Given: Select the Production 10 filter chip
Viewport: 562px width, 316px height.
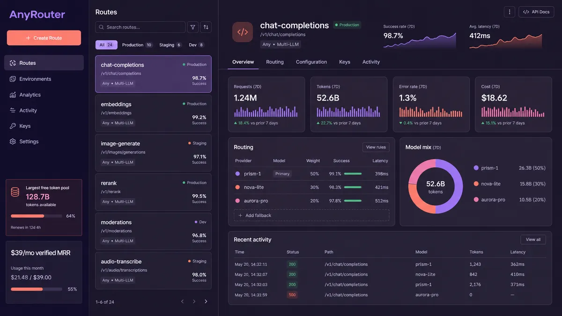Looking at the screenshot, I should pyautogui.click(x=137, y=45).
